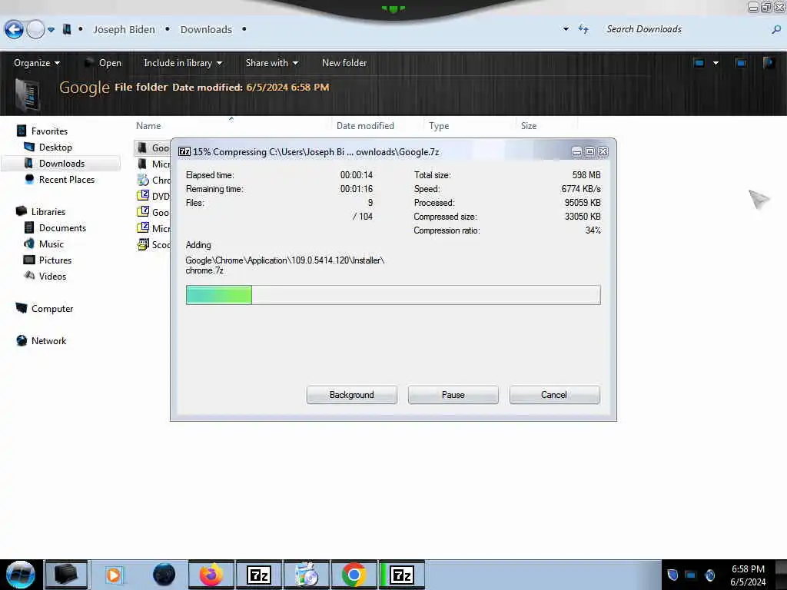Viewport: 787px width, 590px height.
Task: Expand the Include in library menu
Action: [x=183, y=63]
